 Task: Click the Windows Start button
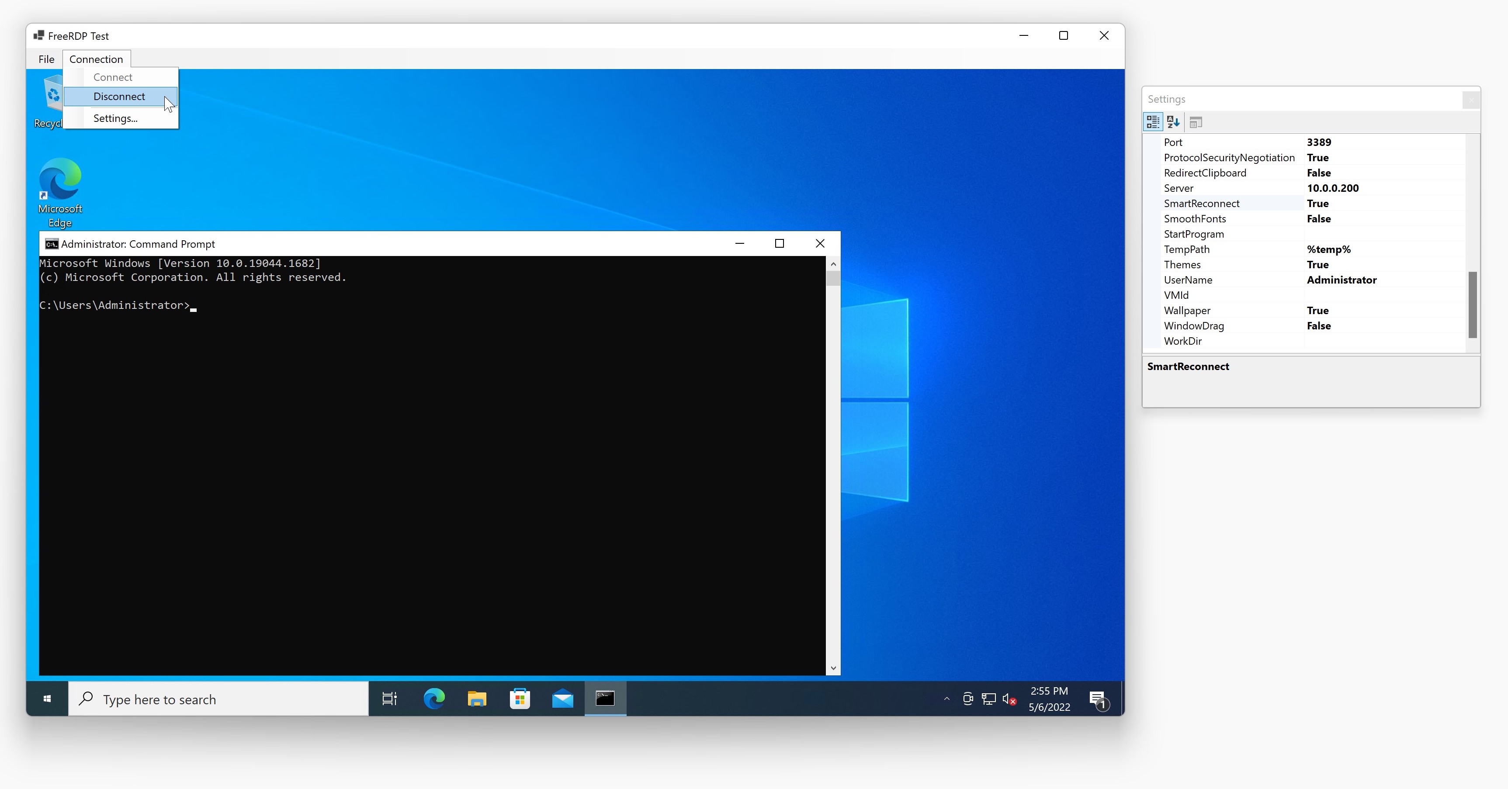pyautogui.click(x=48, y=698)
